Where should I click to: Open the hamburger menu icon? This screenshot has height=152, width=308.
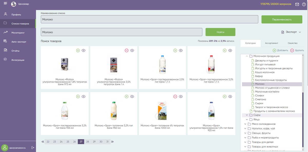pos(5,3)
